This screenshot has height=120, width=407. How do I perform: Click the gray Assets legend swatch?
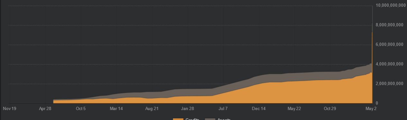tap(210, 119)
